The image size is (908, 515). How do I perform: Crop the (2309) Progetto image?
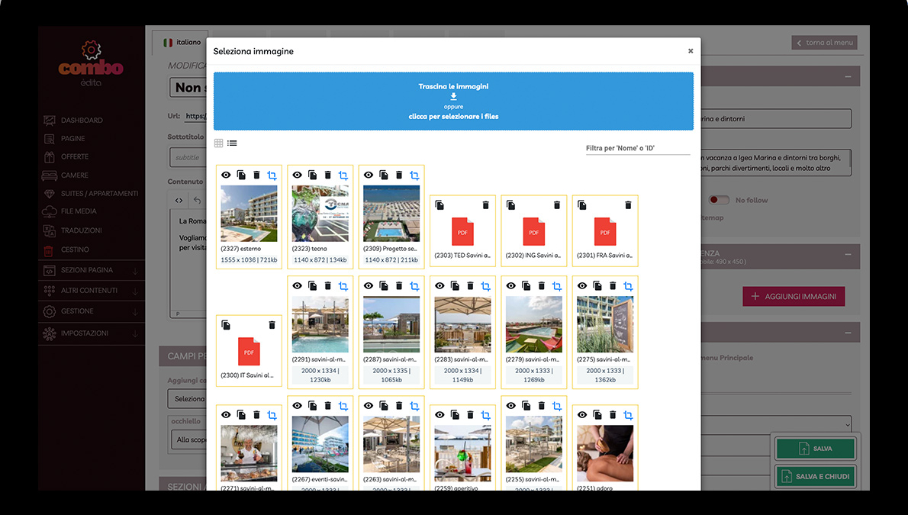[414, 175]
